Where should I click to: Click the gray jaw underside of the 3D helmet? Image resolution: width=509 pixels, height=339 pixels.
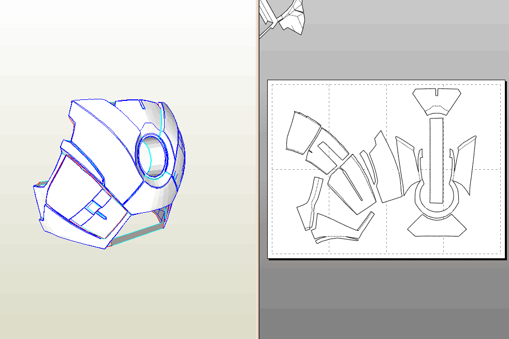(138, 235)
